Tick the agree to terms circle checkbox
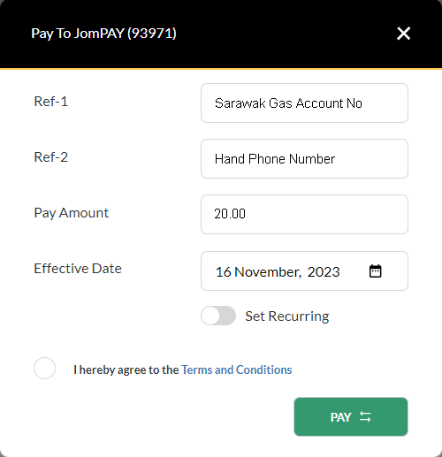 [44, 369]
